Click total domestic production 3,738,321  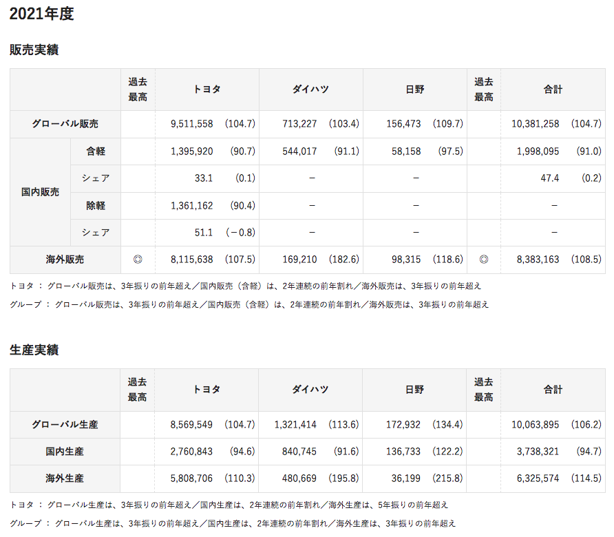coord(538,452)
